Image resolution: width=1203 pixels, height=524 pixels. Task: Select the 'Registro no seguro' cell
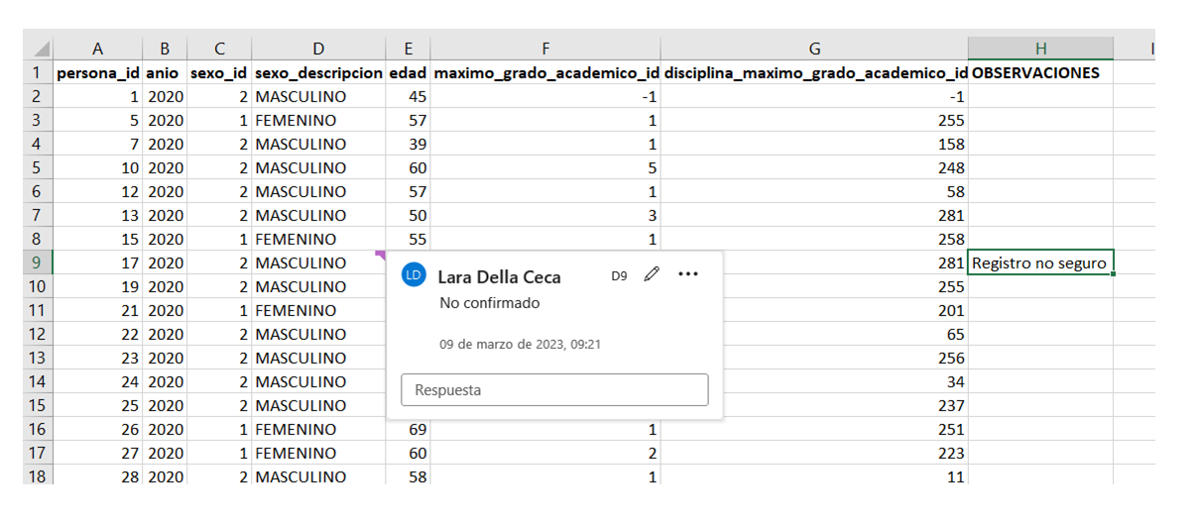1039,263
